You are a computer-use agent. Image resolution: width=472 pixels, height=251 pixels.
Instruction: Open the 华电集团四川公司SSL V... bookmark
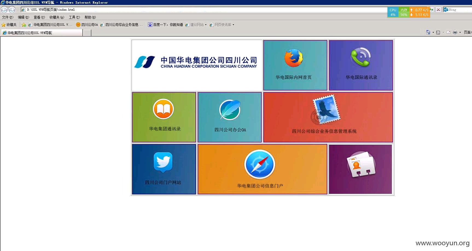click(50, 25)
